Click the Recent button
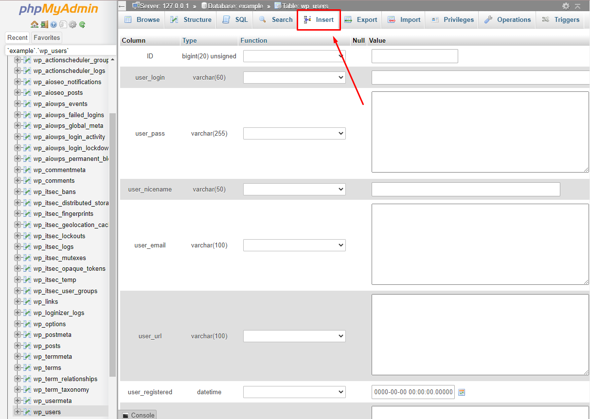 tap(18, 37)
